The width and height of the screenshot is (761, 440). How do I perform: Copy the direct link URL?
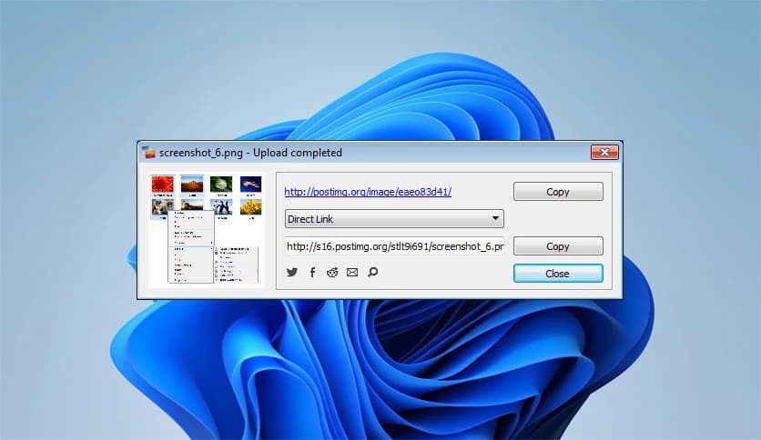[x=558, y=246]
